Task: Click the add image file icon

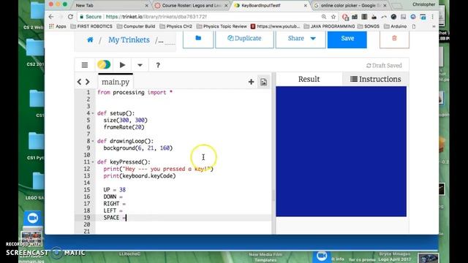Action: coord(263,82)
